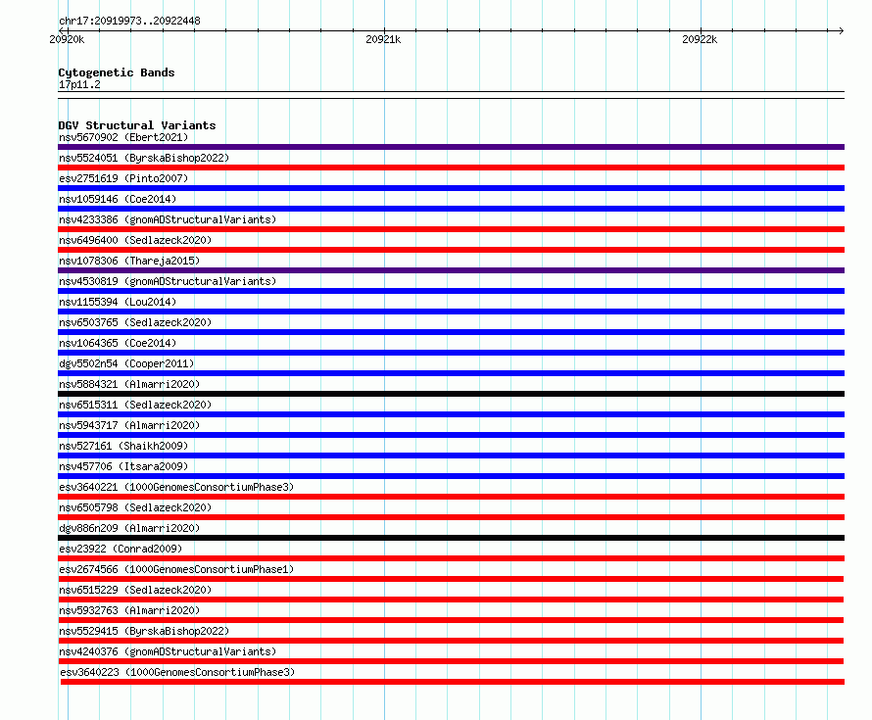Open nsv5932763 (Almarri2020) label
The image size is (872, 720).
[x=129, y=610]
